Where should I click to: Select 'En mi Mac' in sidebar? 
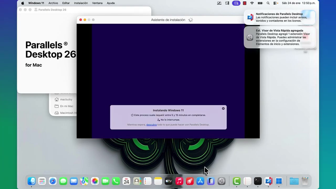[66, 106]
